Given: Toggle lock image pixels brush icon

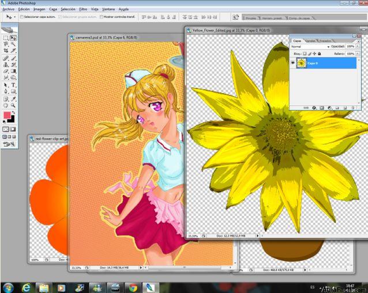Looking at the screenshot, I should [310, 54].
